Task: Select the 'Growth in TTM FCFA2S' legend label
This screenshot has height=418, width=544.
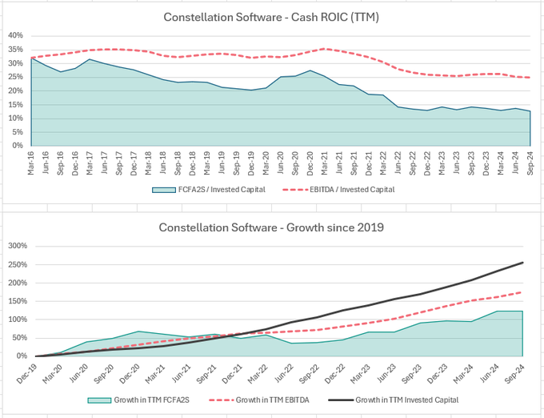Action: (x=152, y=400)
